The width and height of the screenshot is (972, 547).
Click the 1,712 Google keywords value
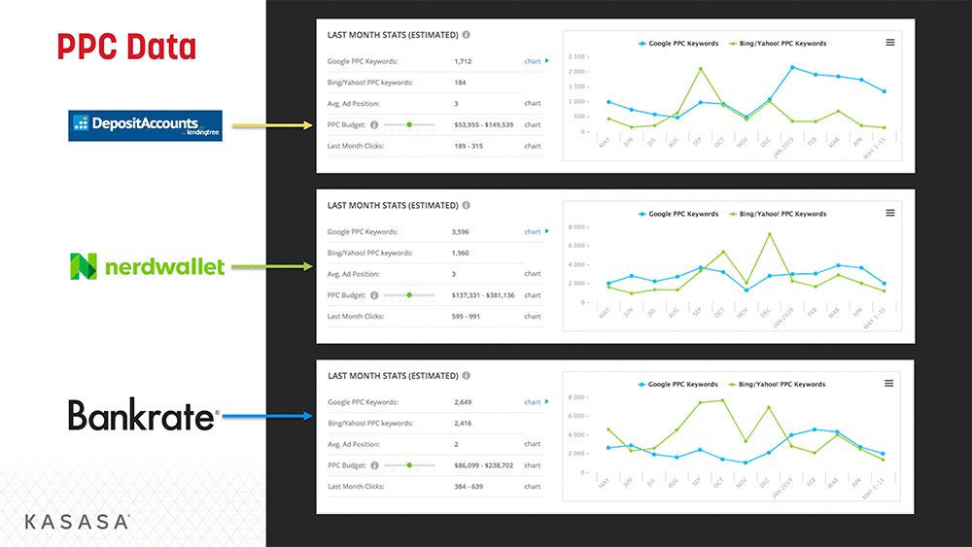[463, 61]
